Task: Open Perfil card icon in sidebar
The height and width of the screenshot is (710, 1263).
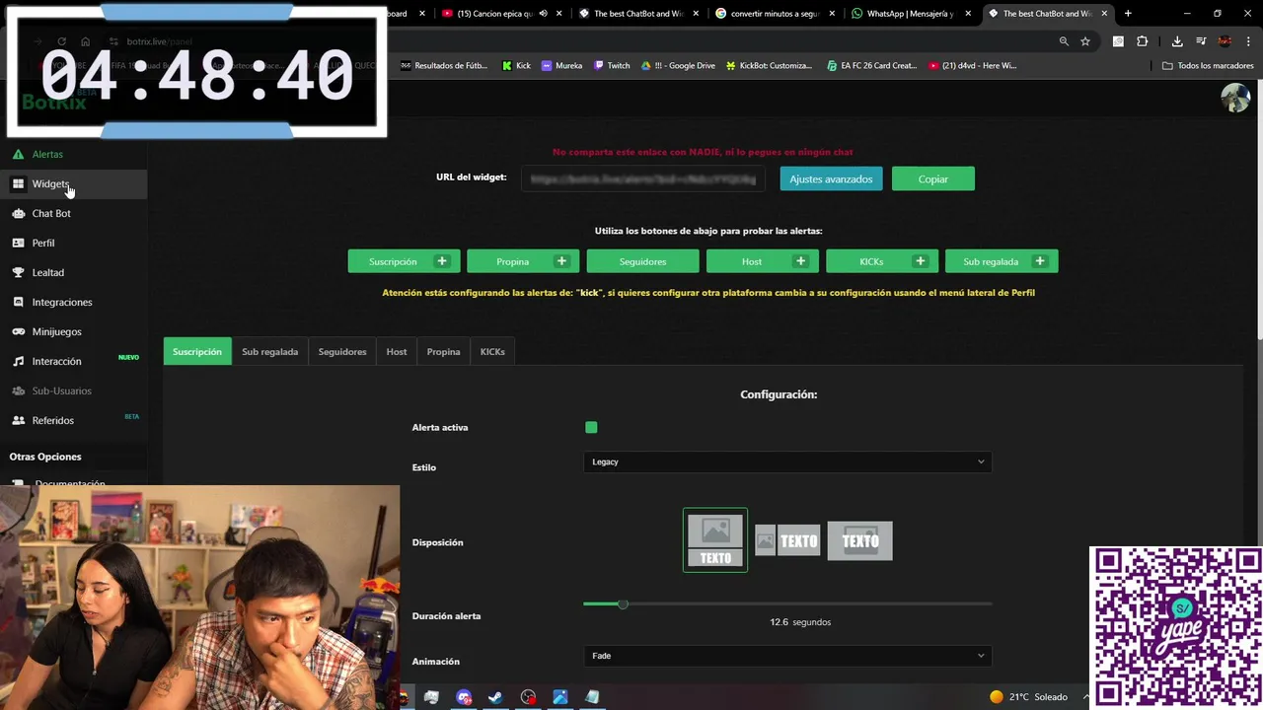Action: tap(18, 243)
